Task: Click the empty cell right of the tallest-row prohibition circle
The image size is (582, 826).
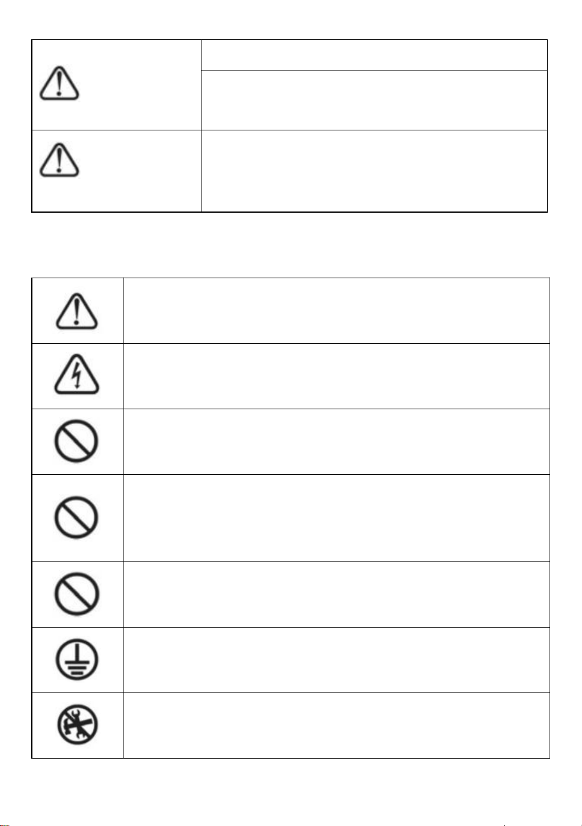Action: coord(337,518)
